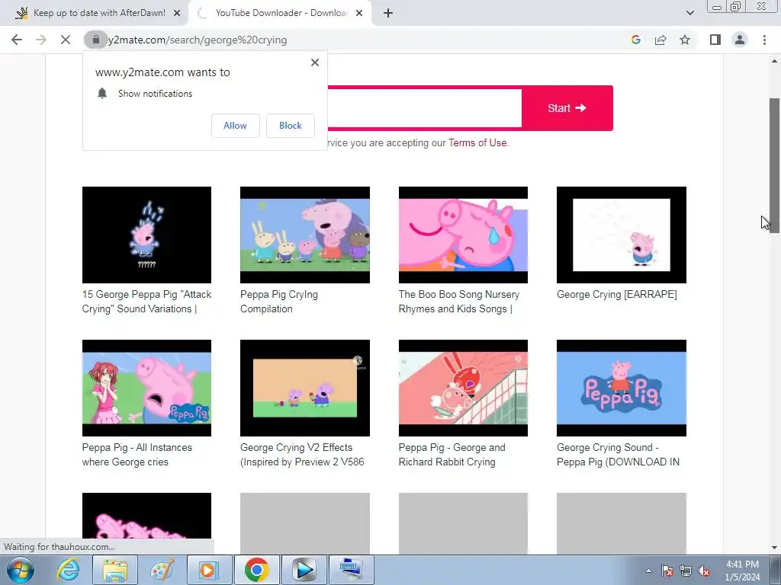Click the red Start button

tap(567, 108)
